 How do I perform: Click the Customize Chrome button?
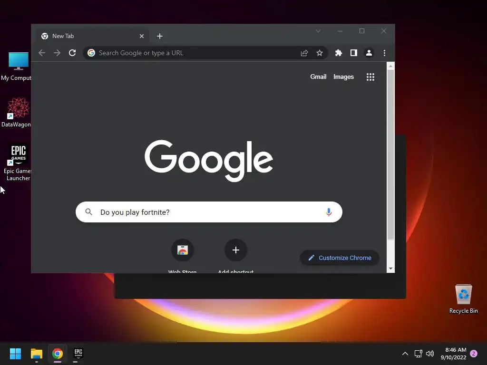point(340,258)
